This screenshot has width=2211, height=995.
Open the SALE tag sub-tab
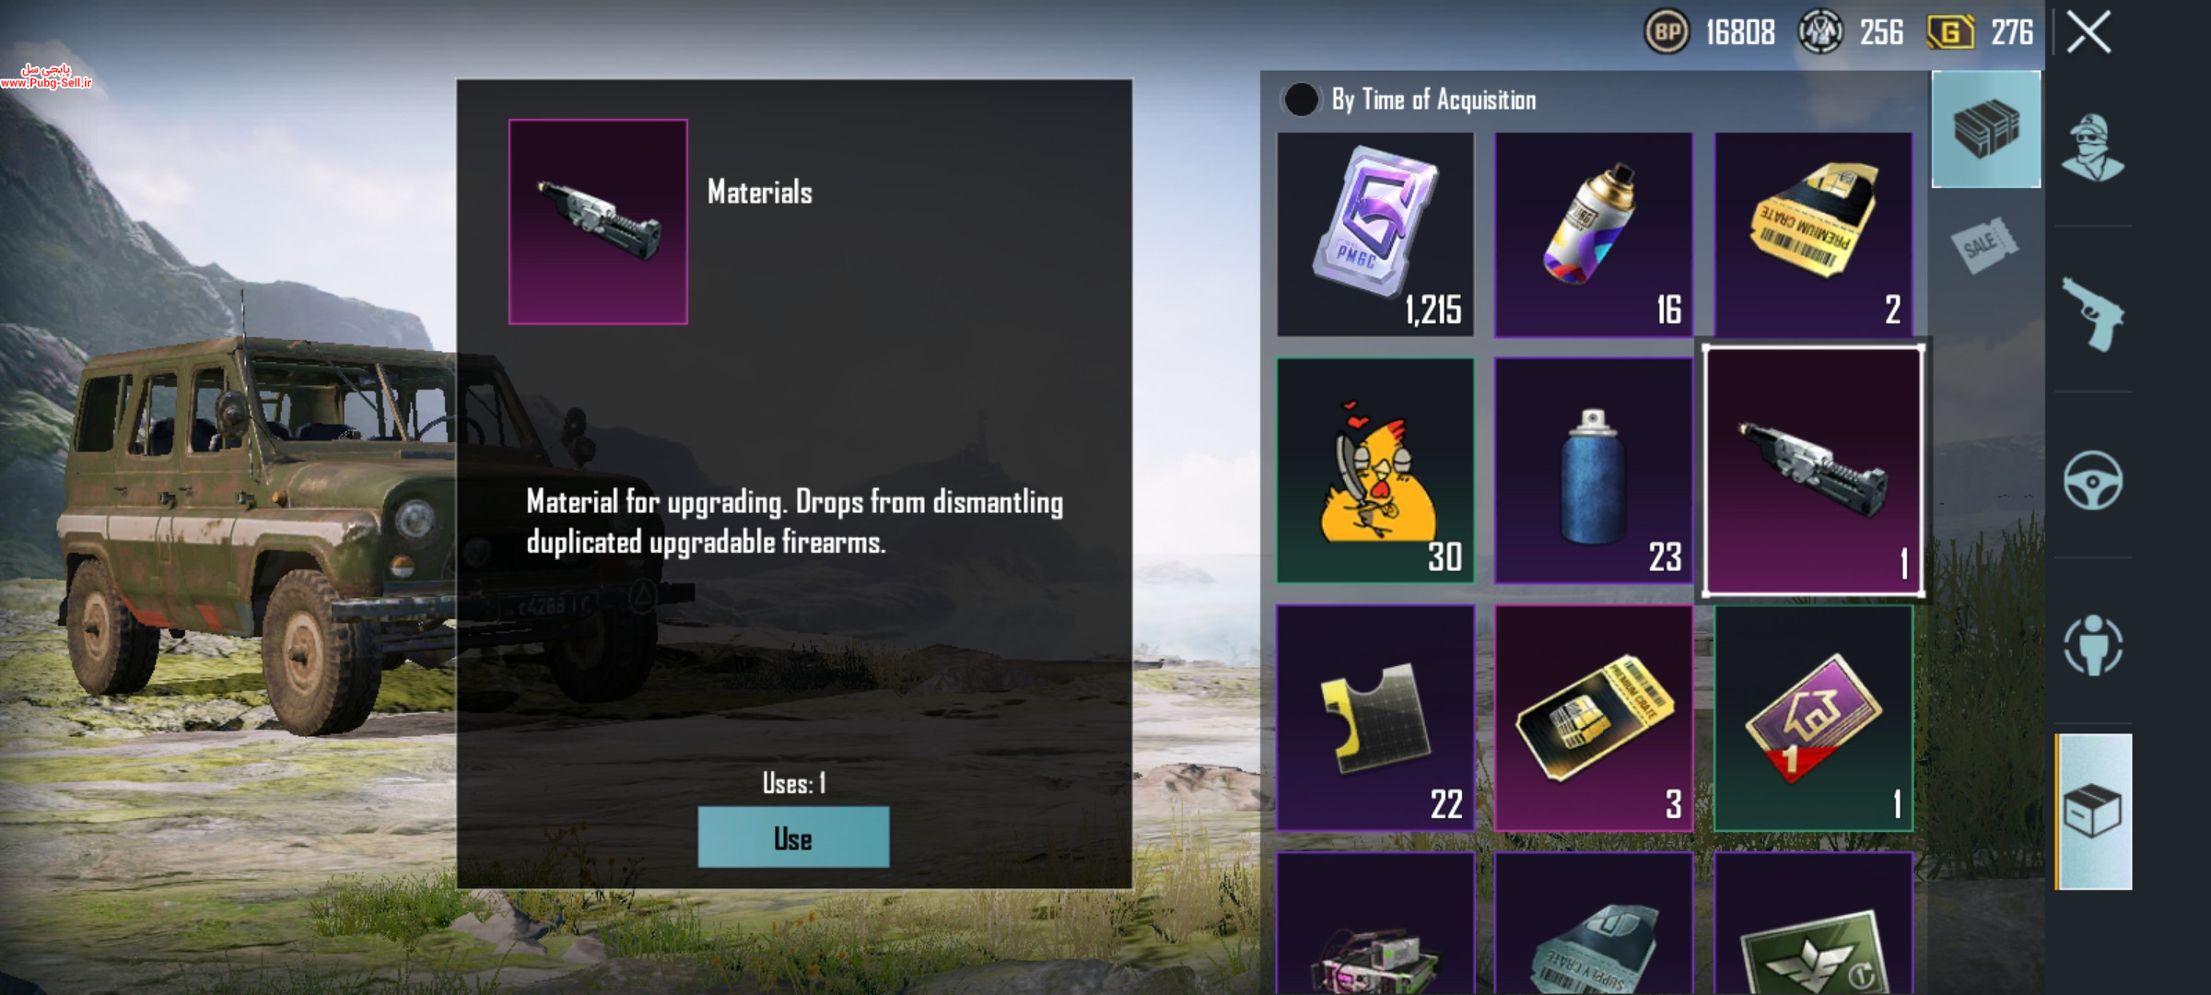(1984, 245)
